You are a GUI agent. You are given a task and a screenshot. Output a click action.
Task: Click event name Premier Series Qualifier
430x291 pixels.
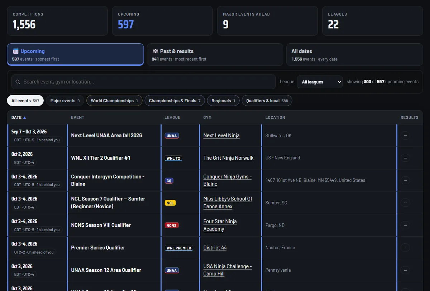point(98,248)
